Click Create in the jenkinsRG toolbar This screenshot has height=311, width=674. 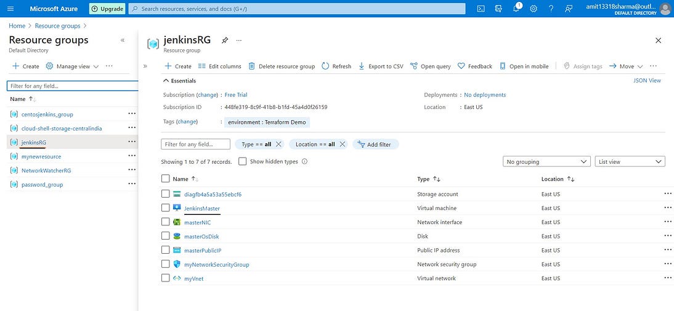click(x=178, y=66)
